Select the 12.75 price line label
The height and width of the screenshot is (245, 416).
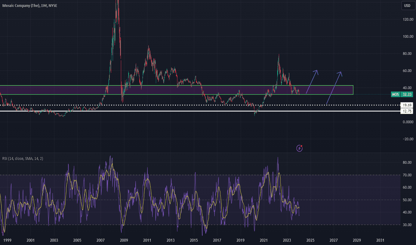pyautogui.click(x=407, y=111)
